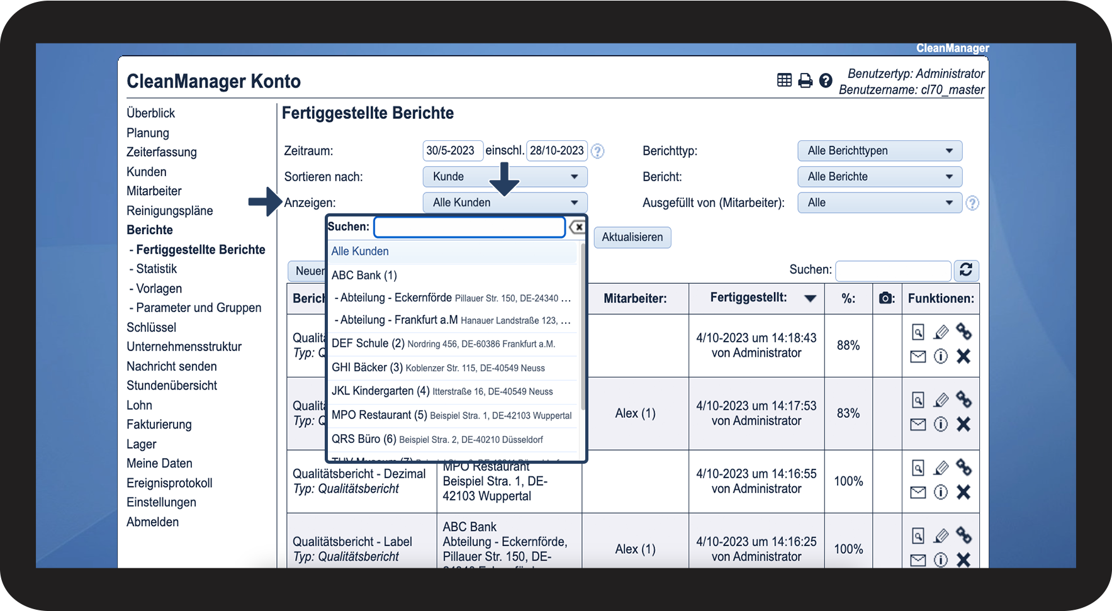
Task: Clear the customer search with backspace icon
Action: tap(577, 227)
